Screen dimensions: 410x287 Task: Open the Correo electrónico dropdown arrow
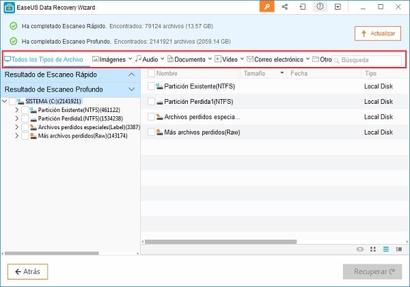pos(307,59)
